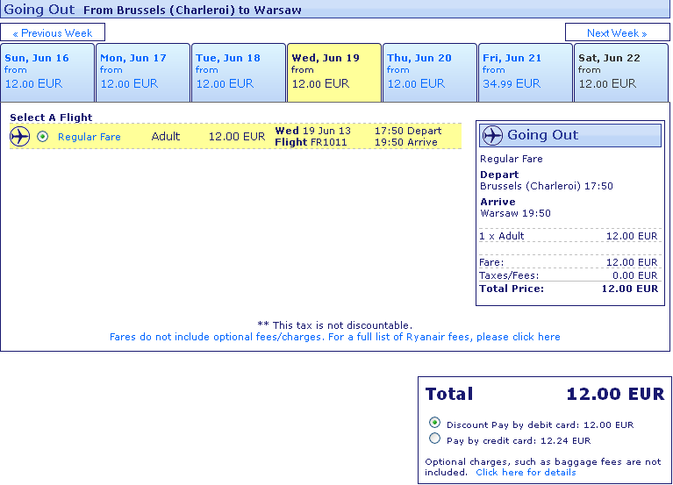This screenshot has height=485, width=673.
Task: Click the Warsaw 19:50 arrival text
Action: pyautogui.click(x=515, y=213)
